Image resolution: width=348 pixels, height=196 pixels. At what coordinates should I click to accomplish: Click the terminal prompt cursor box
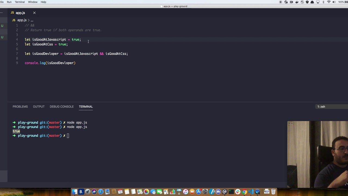click(x=68, y=136)
